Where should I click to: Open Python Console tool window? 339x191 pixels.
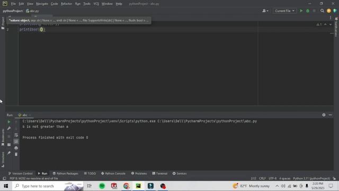(113, 173)
